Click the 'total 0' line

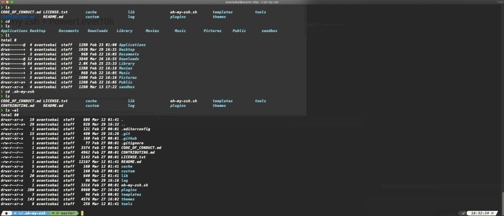point(9,41)
